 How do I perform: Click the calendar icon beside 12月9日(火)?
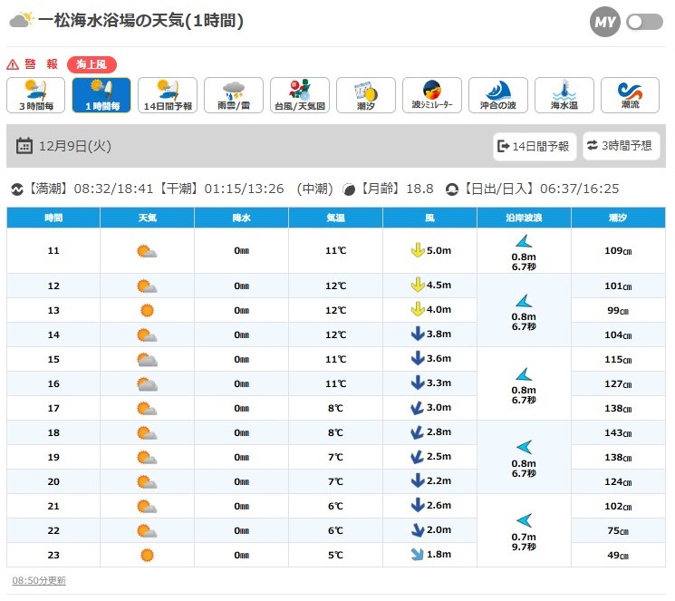click(24, 145)
